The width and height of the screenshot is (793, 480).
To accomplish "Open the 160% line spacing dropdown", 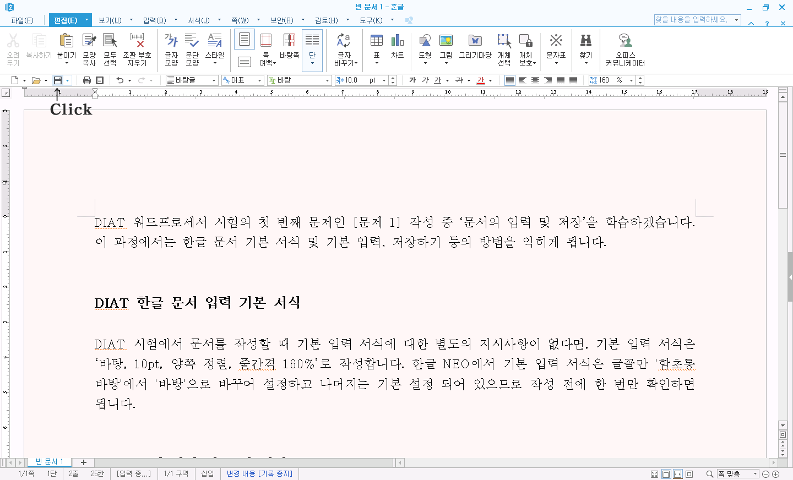I will click(x=631, y=80).
